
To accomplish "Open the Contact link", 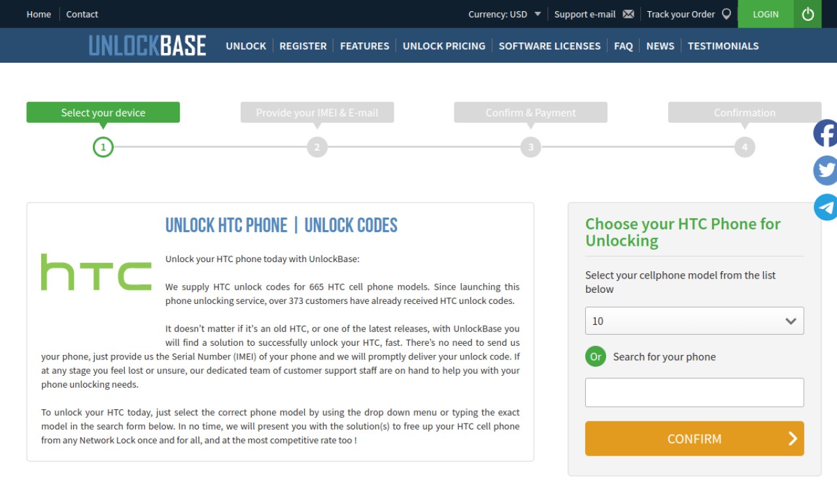I will (x=82, y=14).
